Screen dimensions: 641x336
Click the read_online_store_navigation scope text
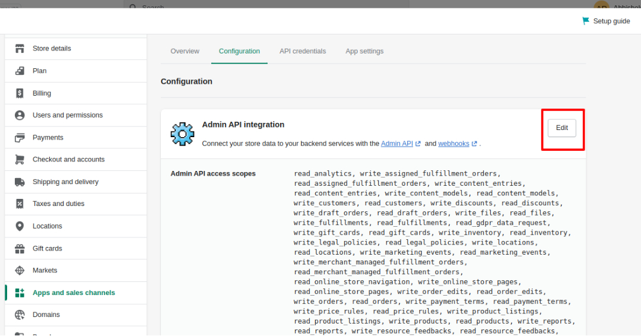tap(351, 281)
